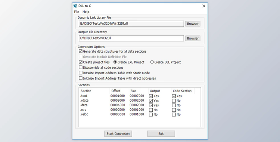
Task: Close the DLL to C window
Action: pos(204,6)
